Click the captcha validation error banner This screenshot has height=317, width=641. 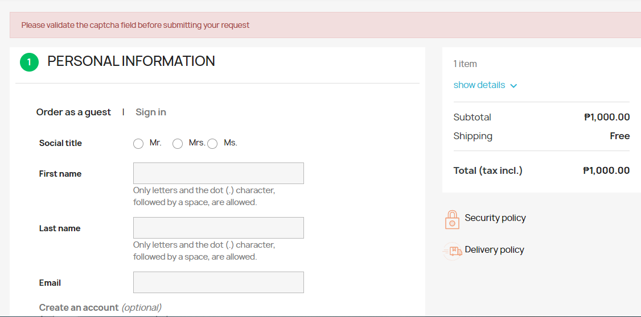point(326,25)
